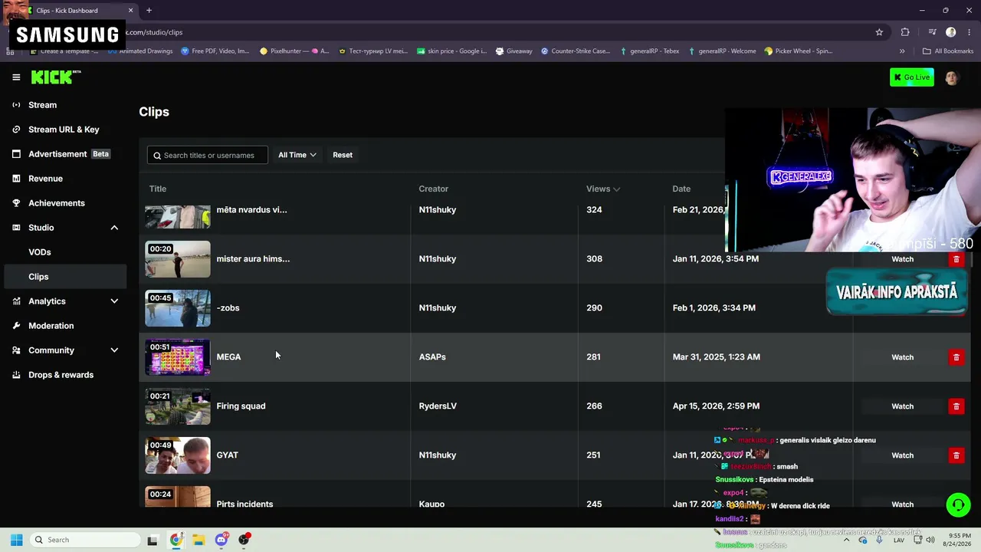The height and width of the screenshot is (552, 981).
Task: Delete the GYAT clip
Action: click(x=956, y=455)
